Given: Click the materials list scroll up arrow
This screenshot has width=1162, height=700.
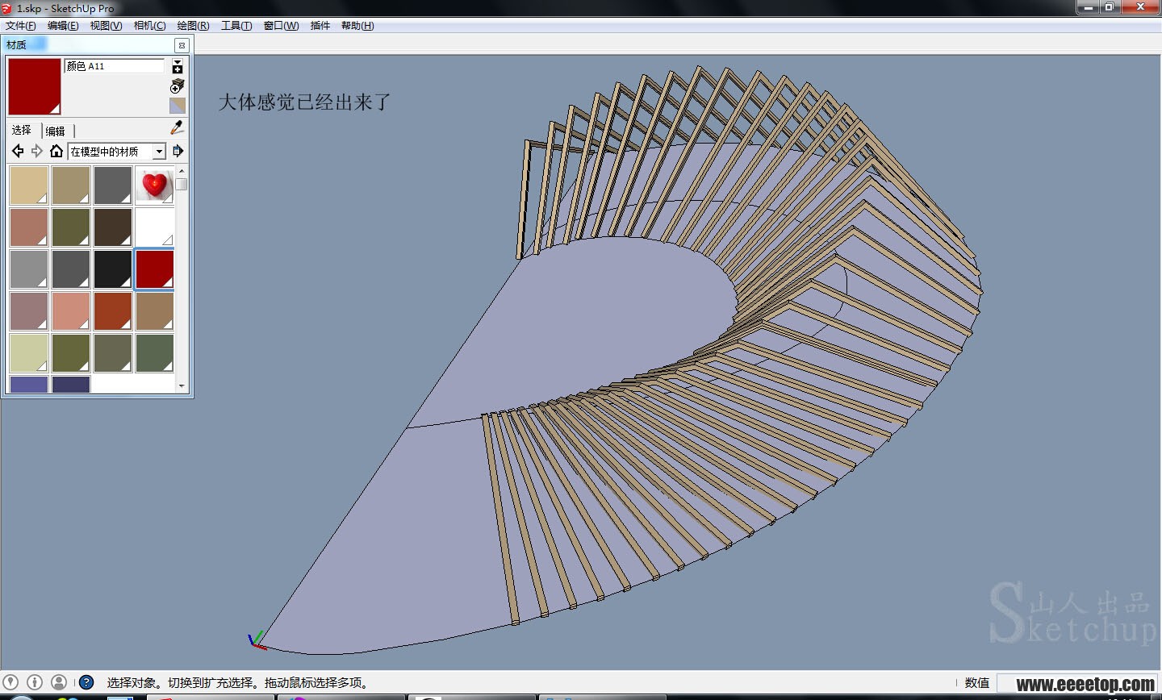Looking at the screenshot, I should pyautogui.click(x=182, y=171).
